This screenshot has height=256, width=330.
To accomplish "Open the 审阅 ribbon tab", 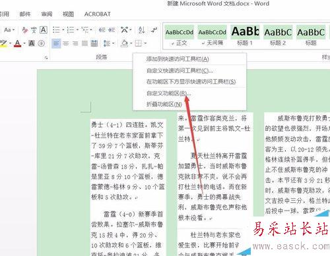I will 47,14.
